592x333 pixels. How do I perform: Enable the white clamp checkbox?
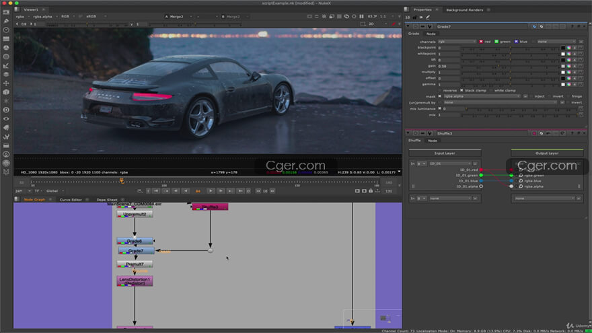coord(491,91)
